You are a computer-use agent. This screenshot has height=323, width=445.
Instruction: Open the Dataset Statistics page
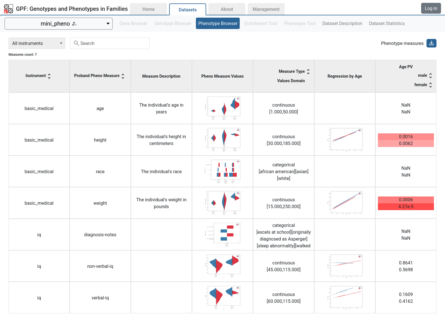pyautogui.click(x=386, y=24)
